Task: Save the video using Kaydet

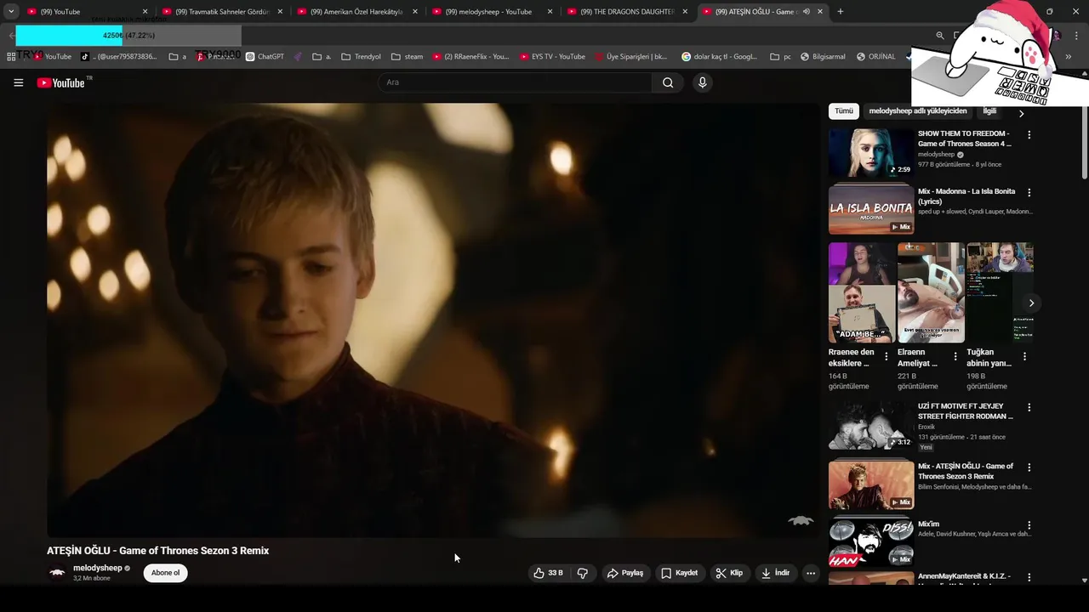Action: point(679,573)
